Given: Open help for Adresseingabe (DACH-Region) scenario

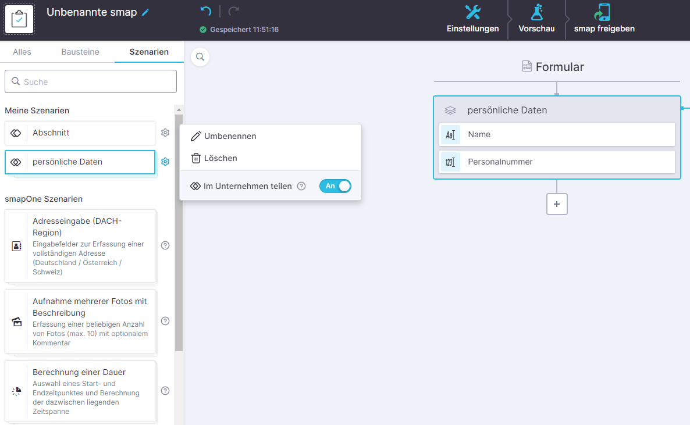Looking at the screenshot, I should click(x=165, y=245).
